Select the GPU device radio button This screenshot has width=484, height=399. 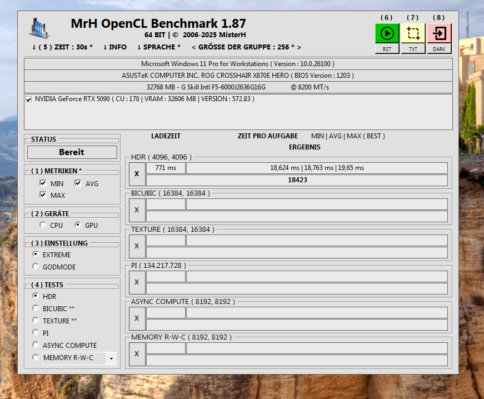click(78, 225)
